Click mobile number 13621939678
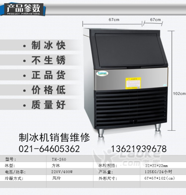This screenshot has height=195, width=186. (139, 149)
